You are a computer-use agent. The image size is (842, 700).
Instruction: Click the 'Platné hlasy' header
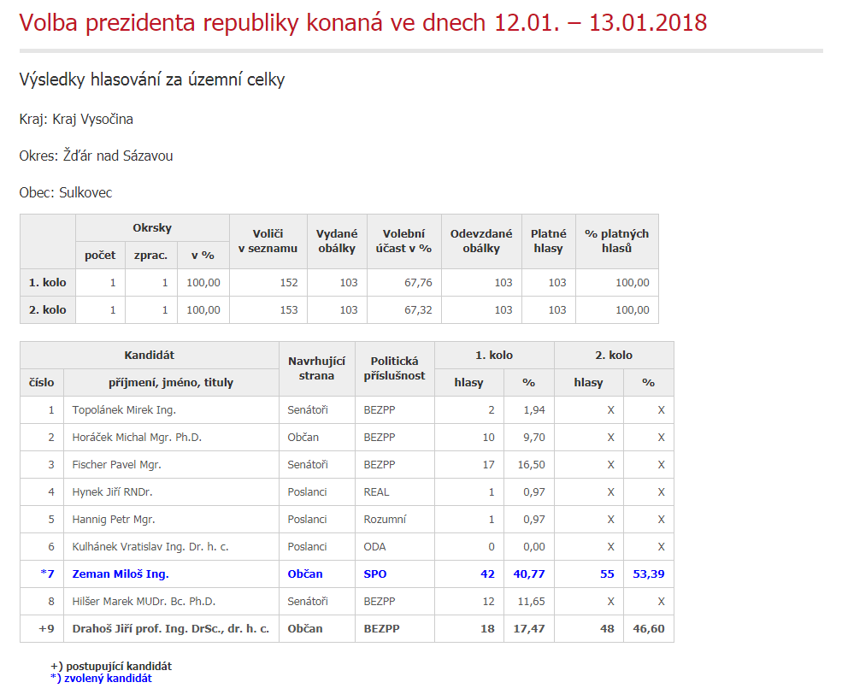[548, 241]
